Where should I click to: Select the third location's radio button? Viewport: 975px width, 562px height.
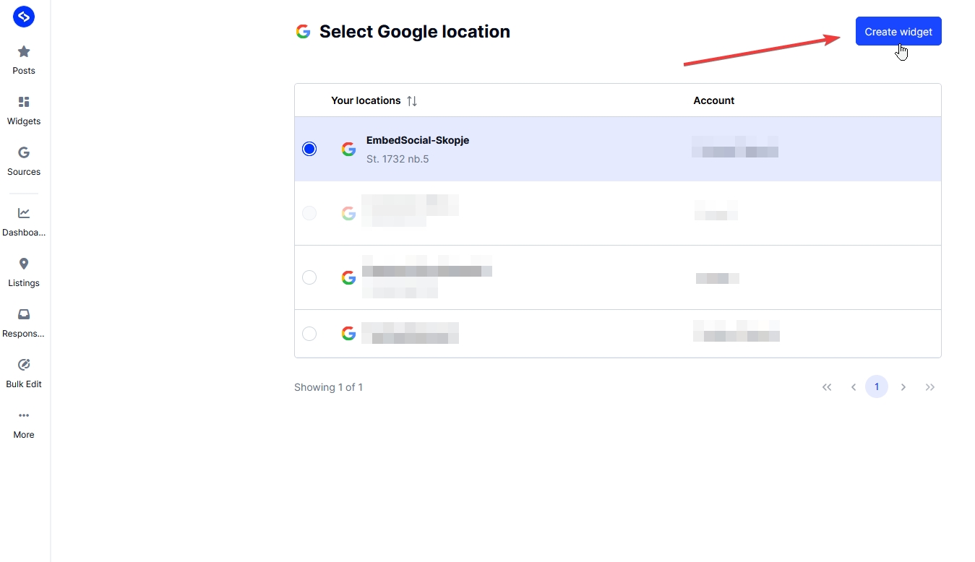309,277
